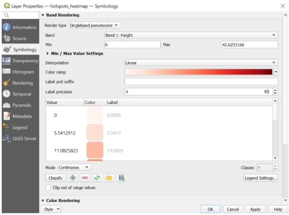Click the load color map folder icon

(109, 178)
